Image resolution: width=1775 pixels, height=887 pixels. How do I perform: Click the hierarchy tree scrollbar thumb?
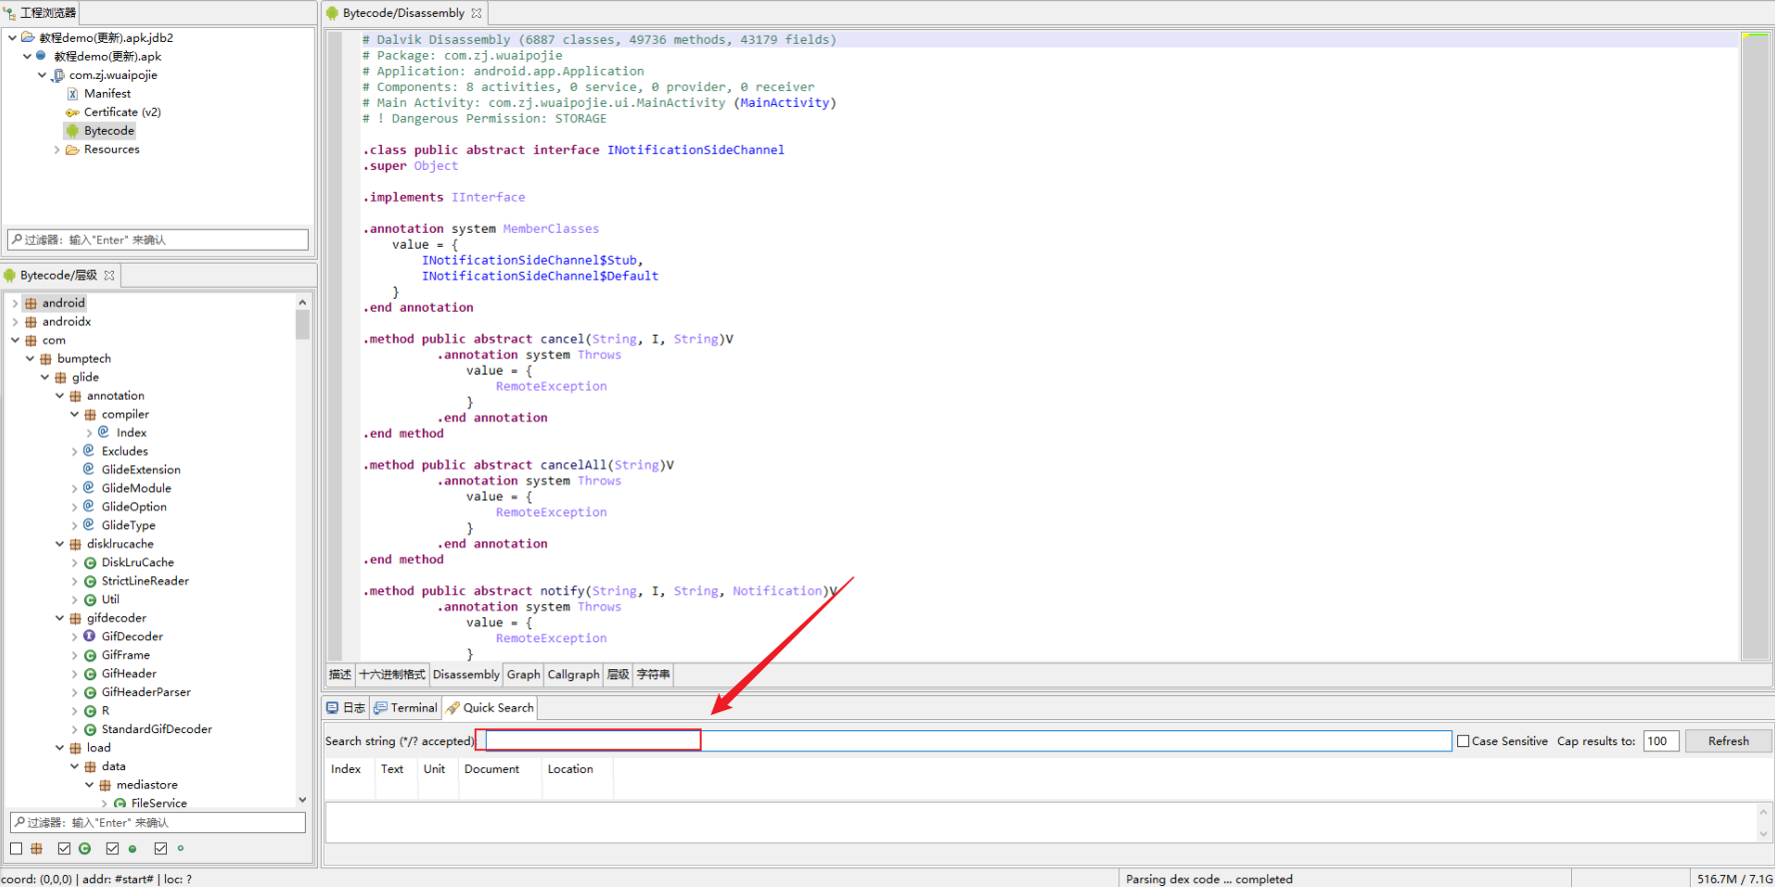point(302,326)
